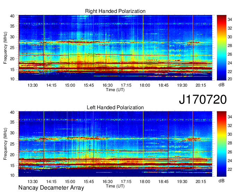236x192 pixels.
Task: Click the 22 dB tick on Left Handed colorbar
Action: [230, 169]
